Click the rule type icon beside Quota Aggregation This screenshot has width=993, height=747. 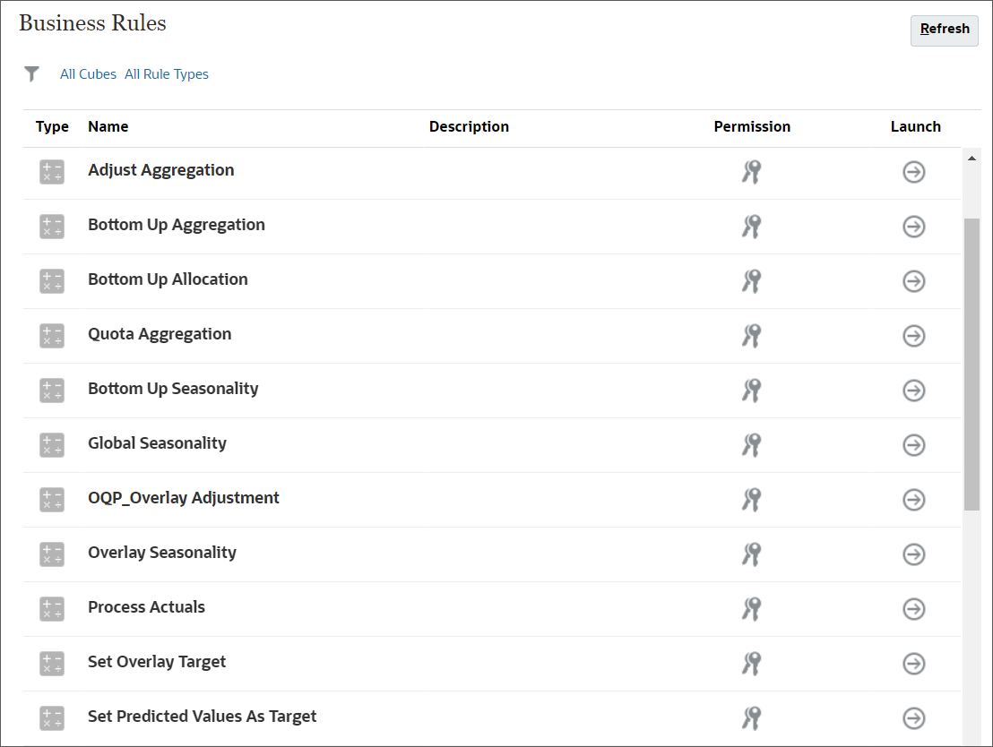(x=51, y=336)
